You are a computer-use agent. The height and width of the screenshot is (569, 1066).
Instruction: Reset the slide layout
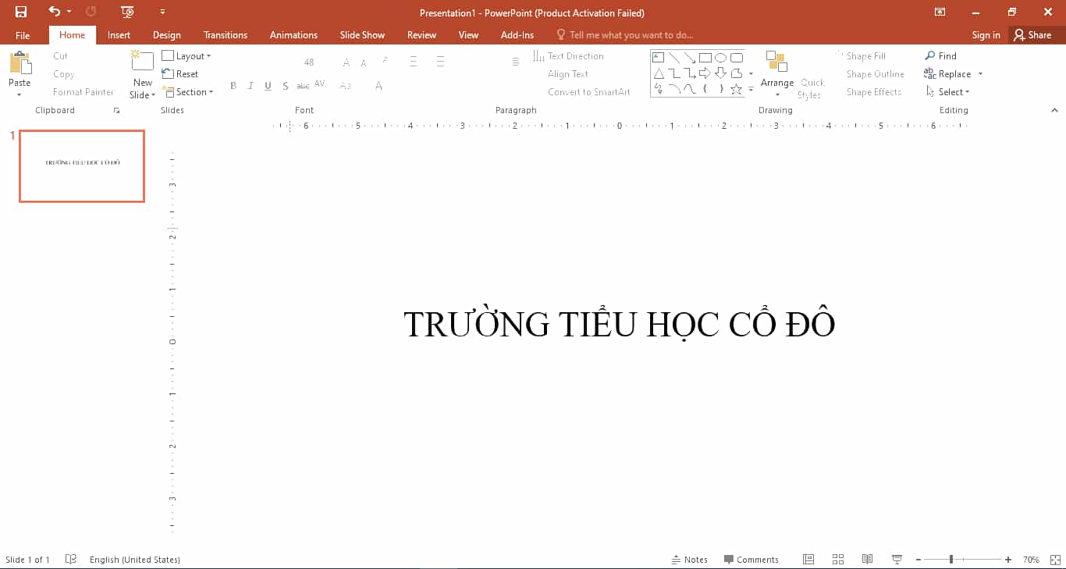[x=180, y=74]
